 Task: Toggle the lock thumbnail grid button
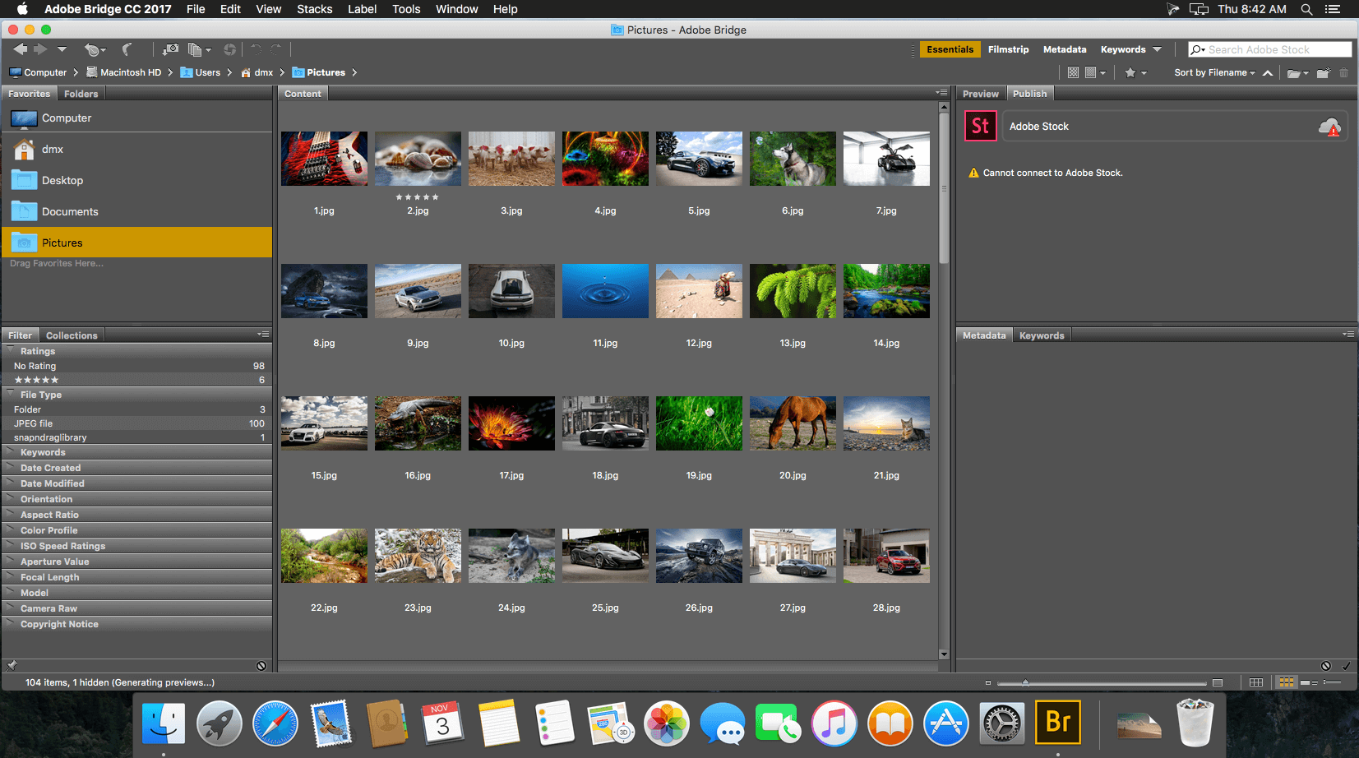pos(1255,682)
